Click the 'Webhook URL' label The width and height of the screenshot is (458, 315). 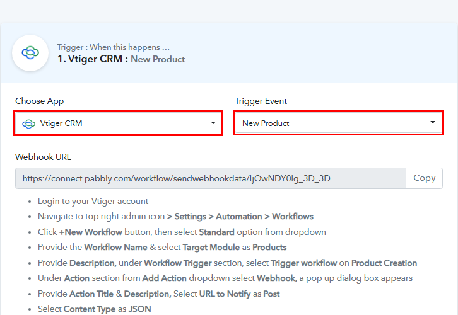click(x=43, y=157)
